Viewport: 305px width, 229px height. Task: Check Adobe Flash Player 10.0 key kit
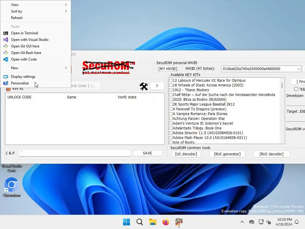click(171, 138)
